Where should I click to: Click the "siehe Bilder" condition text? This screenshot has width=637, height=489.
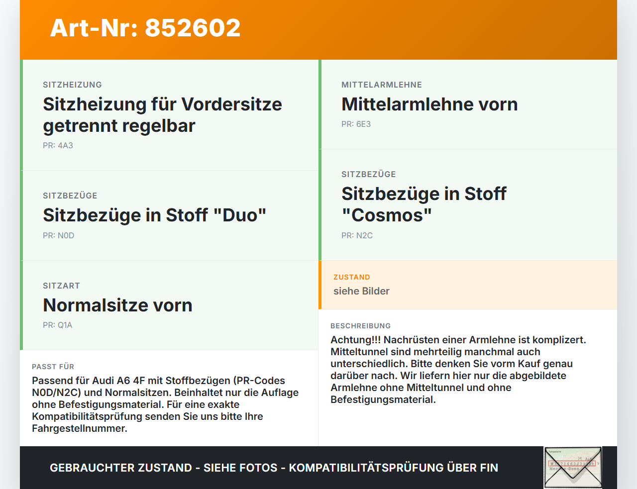click(361, 291)
